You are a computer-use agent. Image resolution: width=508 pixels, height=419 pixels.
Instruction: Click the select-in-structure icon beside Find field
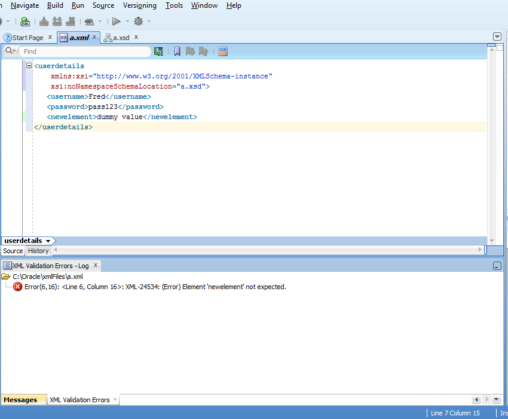click(158, 51)
